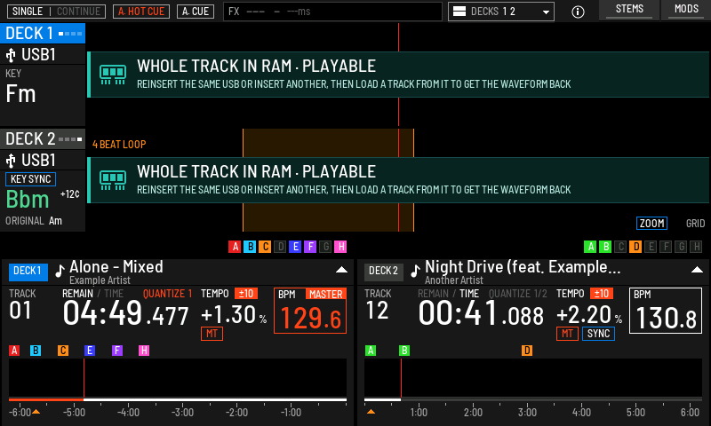The height and width of the screenshot is (426, 711).
Task: Click the USB icon under DECK 1
Action: tap(11, 55)
